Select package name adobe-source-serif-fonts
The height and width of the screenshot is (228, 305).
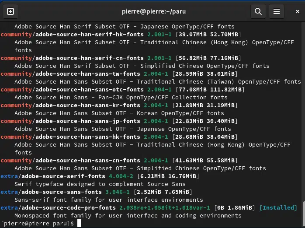(63, 176)
